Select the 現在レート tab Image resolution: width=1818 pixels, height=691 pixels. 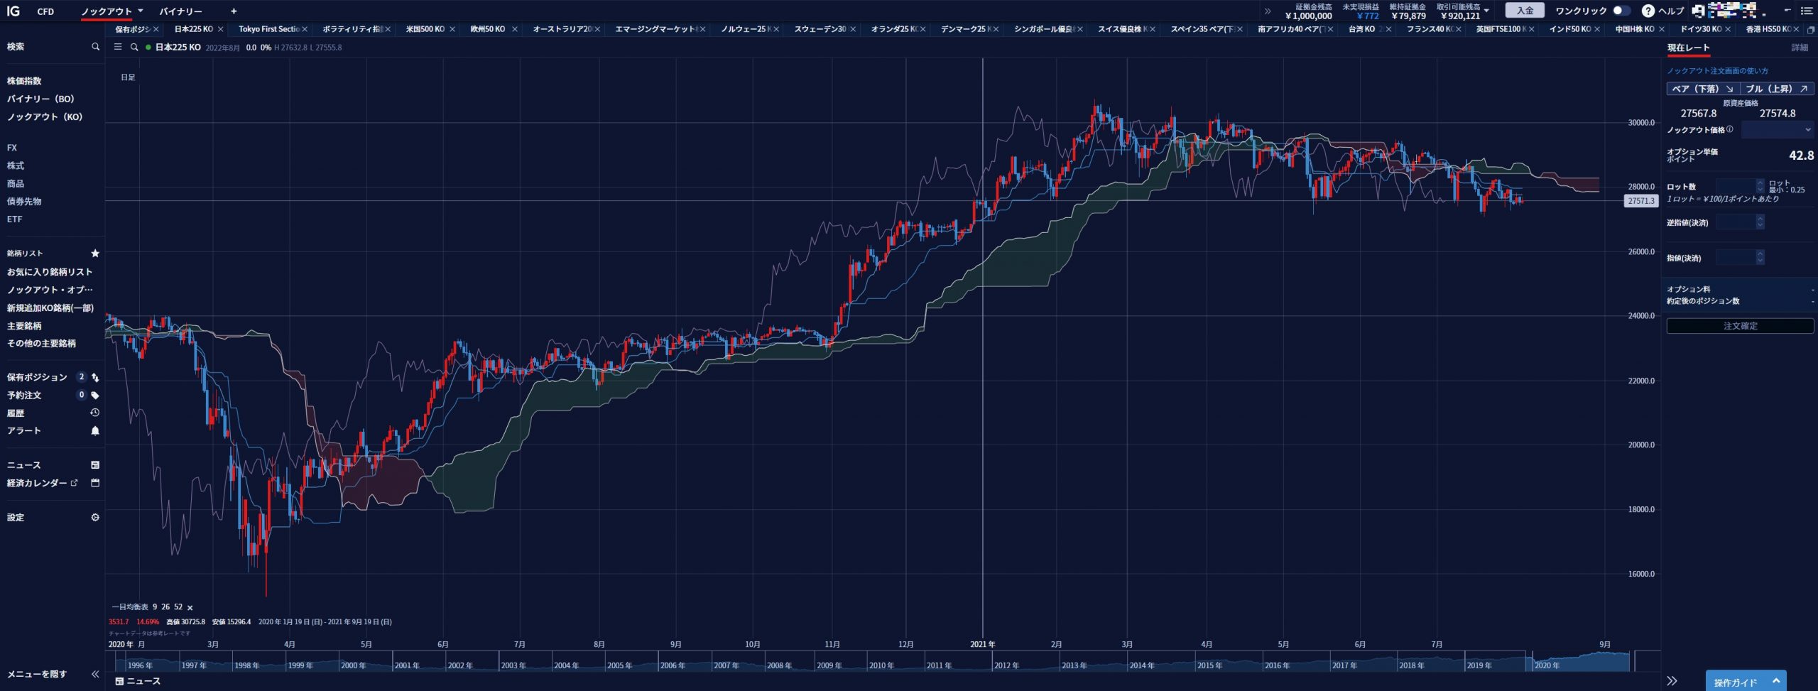coord(1688,48)
